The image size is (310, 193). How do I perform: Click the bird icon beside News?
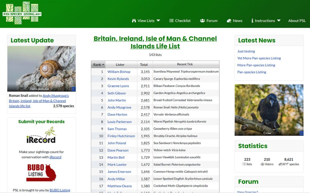point(229,20)
